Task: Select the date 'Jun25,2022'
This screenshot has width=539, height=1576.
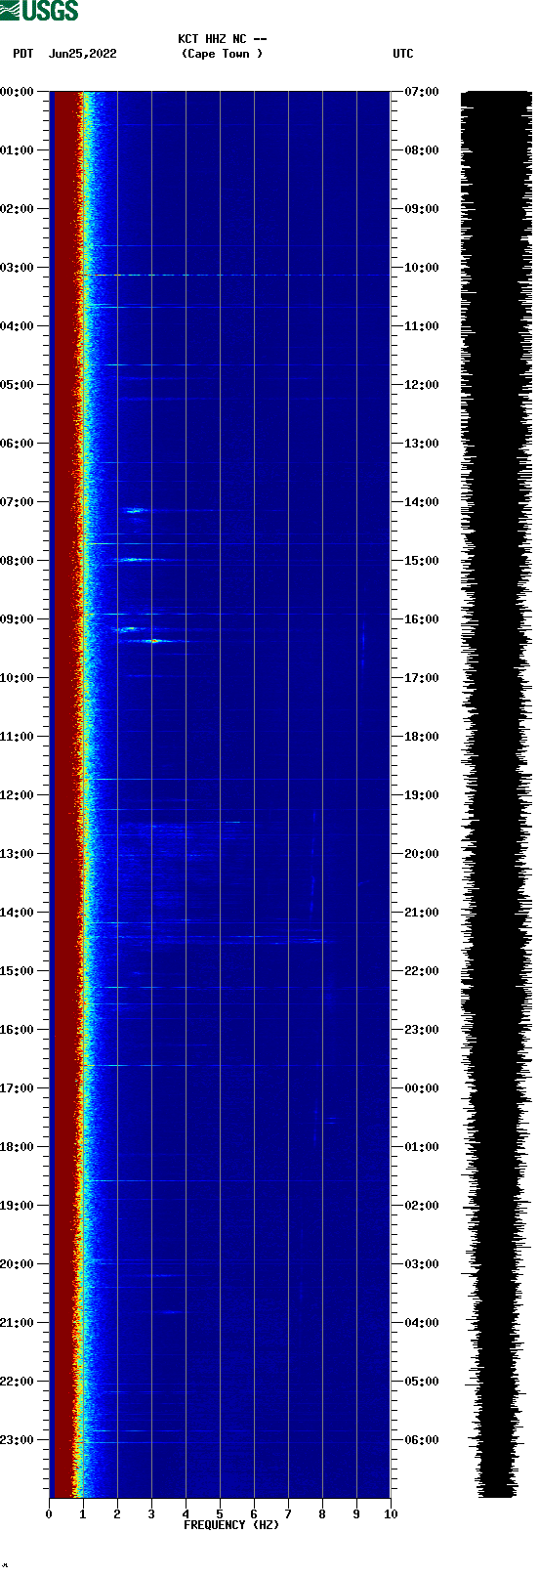Action: click(x=83, y=54)
